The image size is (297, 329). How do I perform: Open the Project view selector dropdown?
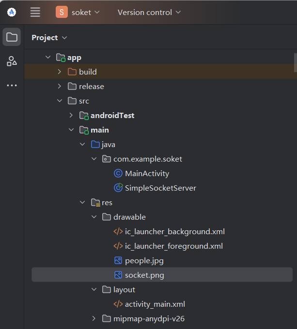click(x=49, y=38)
